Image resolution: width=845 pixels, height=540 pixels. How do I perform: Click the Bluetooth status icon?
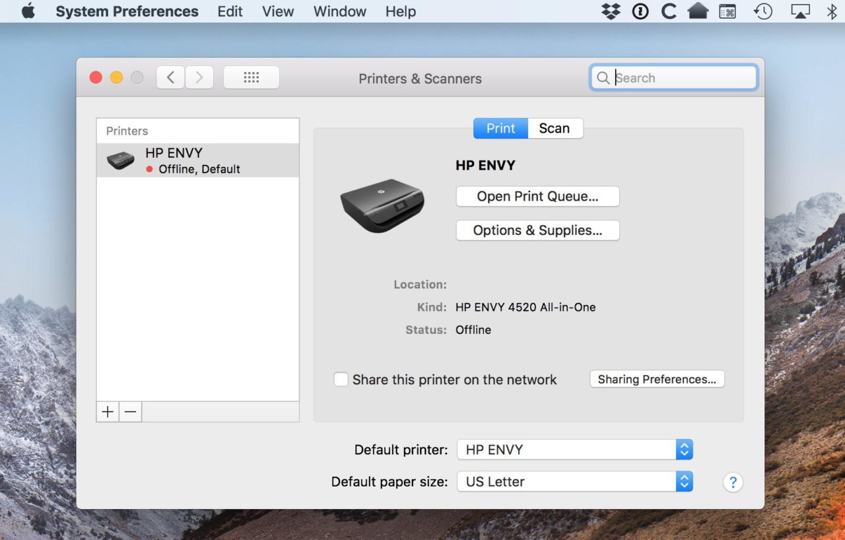(x=832, y=11)
